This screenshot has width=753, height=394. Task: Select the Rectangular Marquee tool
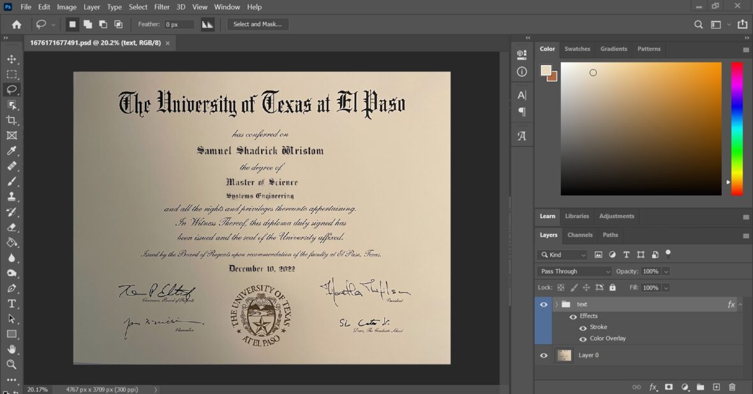11,75
